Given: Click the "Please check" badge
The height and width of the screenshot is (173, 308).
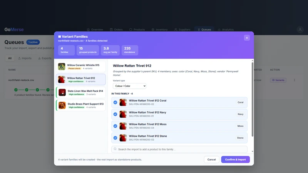Looking at the screenshot, I should [x=74, y=68].
